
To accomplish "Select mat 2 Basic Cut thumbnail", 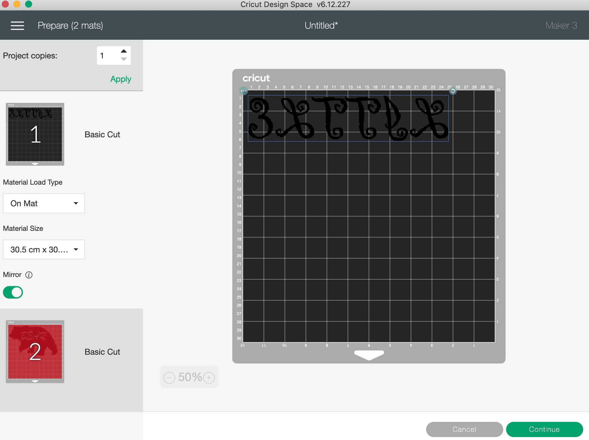I will [x=35, y=352].
